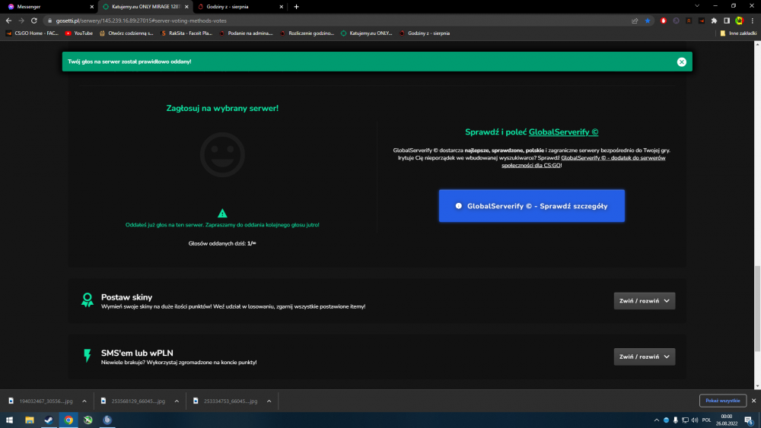
Task: Click the page vertical scrollbar thumb
Action: [757, 309]
